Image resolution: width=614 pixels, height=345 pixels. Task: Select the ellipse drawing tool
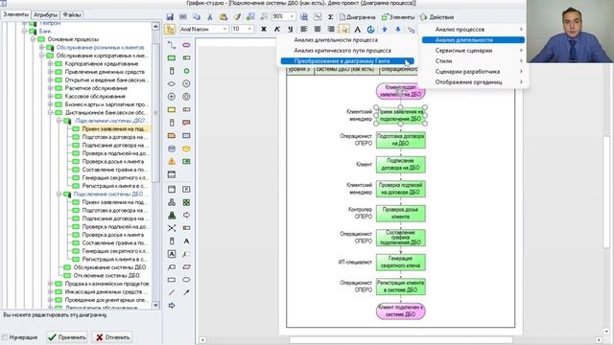coord(186,280)
